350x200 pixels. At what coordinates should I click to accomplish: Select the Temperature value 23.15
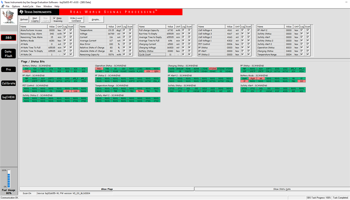click(x=111, y=30)
